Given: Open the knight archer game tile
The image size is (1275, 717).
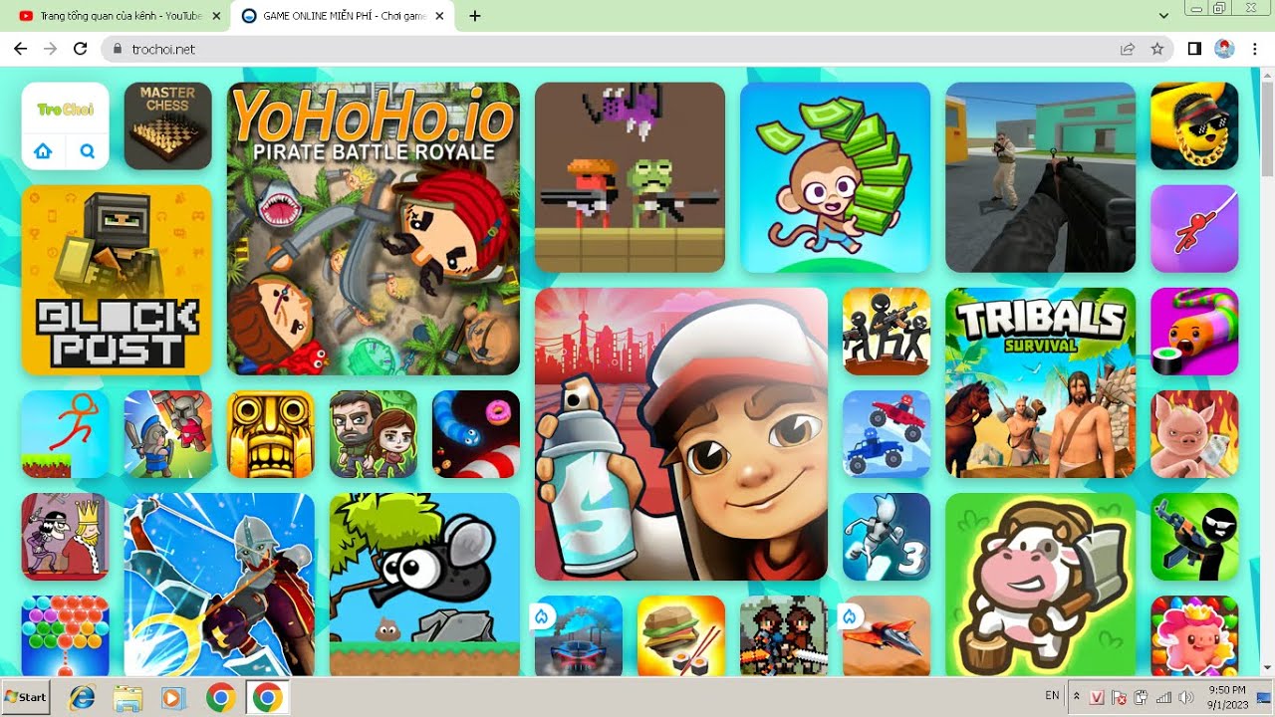Looking at the screenshot, I should (219, 585).
